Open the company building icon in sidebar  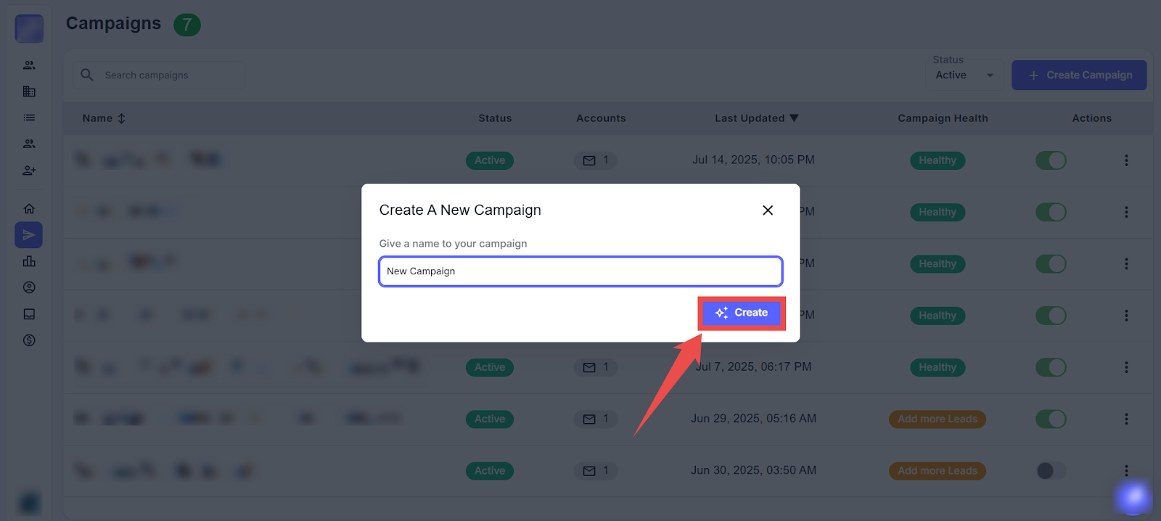29,91
